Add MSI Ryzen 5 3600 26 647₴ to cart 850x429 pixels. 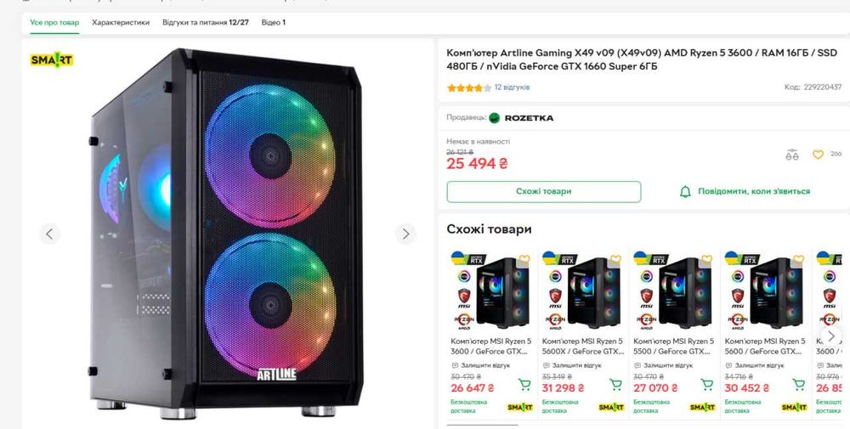click(524, 385)
